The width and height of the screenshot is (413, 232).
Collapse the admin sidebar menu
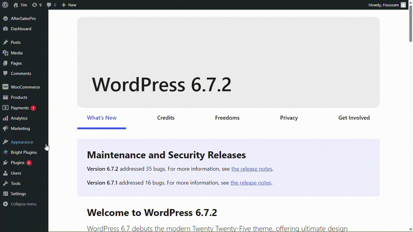pyautogui.click(x=24, y=204)
